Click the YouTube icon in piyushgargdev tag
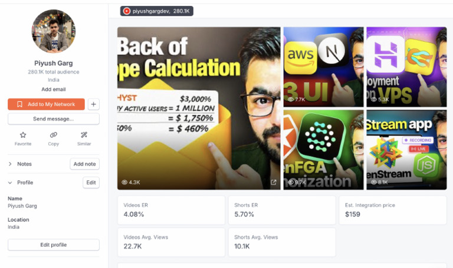This screenshot has width=453, height=268. point(127,11)
